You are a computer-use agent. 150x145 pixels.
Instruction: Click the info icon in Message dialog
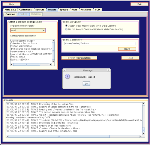67,76
